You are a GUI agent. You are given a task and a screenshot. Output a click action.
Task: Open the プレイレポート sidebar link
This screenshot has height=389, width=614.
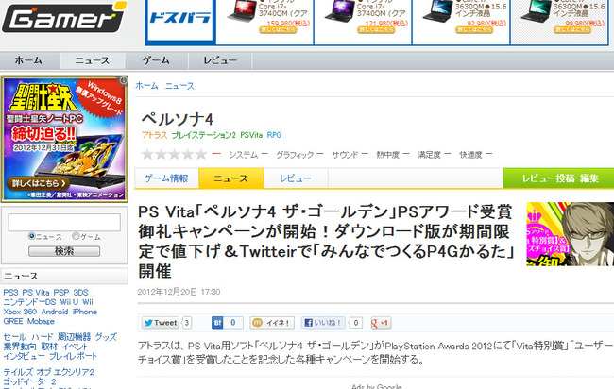(73, 356)
